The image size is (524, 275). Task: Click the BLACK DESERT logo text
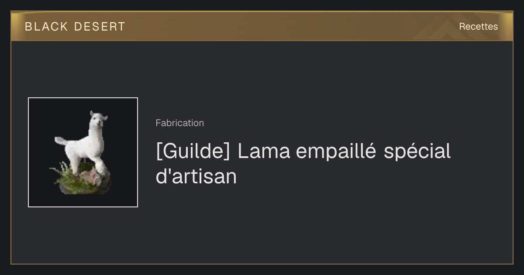click(x=75, y=27)
